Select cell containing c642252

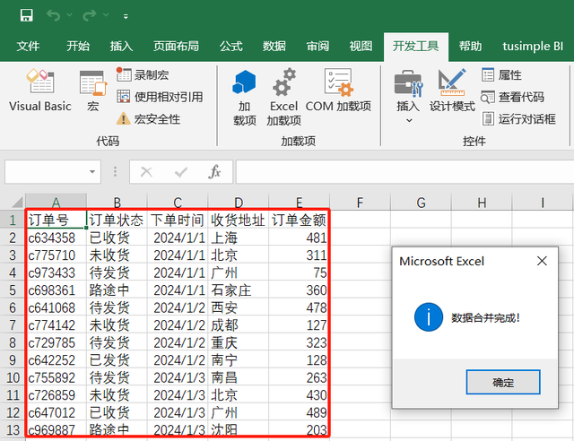56,360
